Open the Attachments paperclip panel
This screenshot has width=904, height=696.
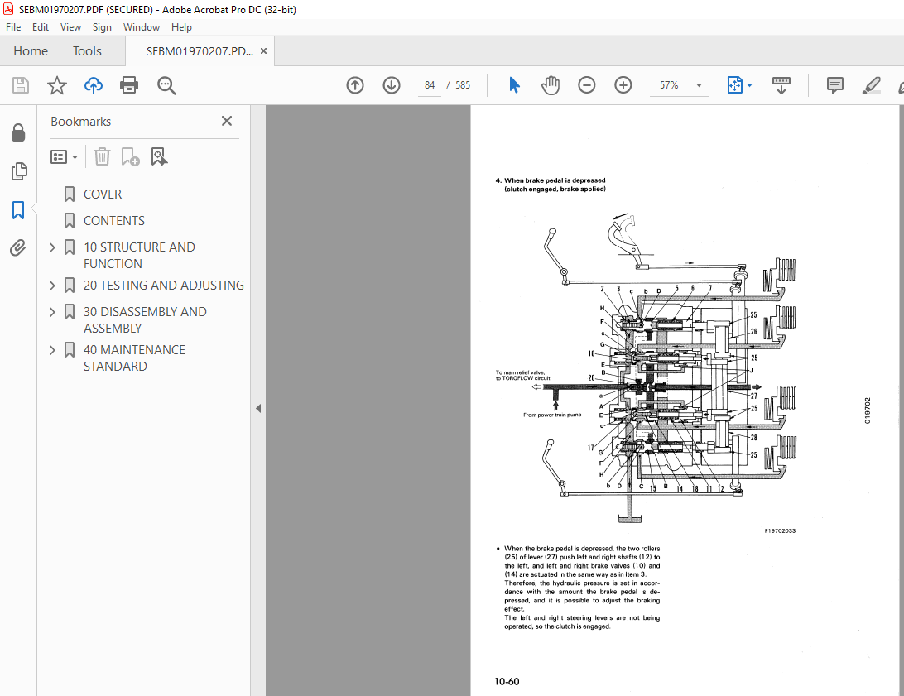18,247
